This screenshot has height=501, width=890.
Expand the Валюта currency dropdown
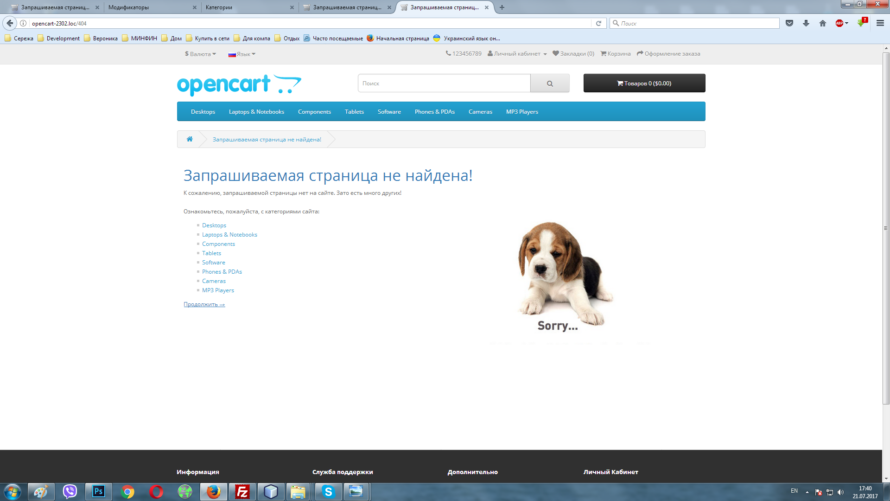(x=200, y=54)
